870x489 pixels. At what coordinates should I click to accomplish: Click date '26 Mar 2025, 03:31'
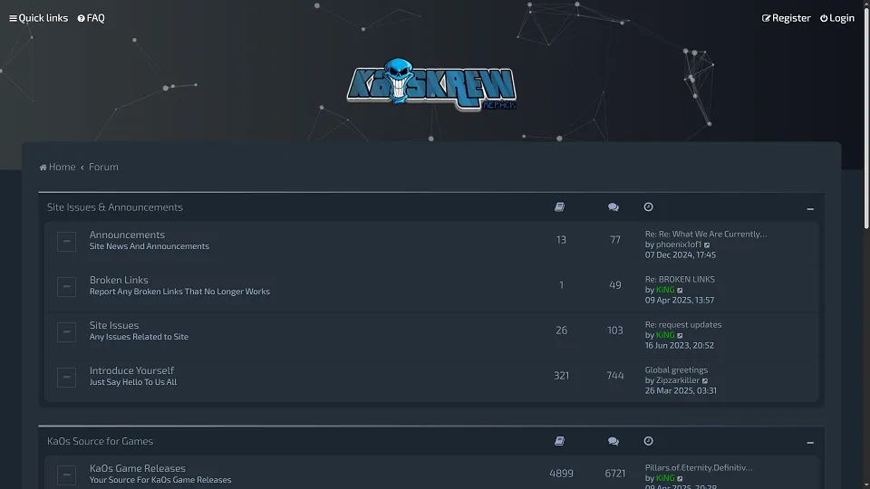click(x=681, y=391)
